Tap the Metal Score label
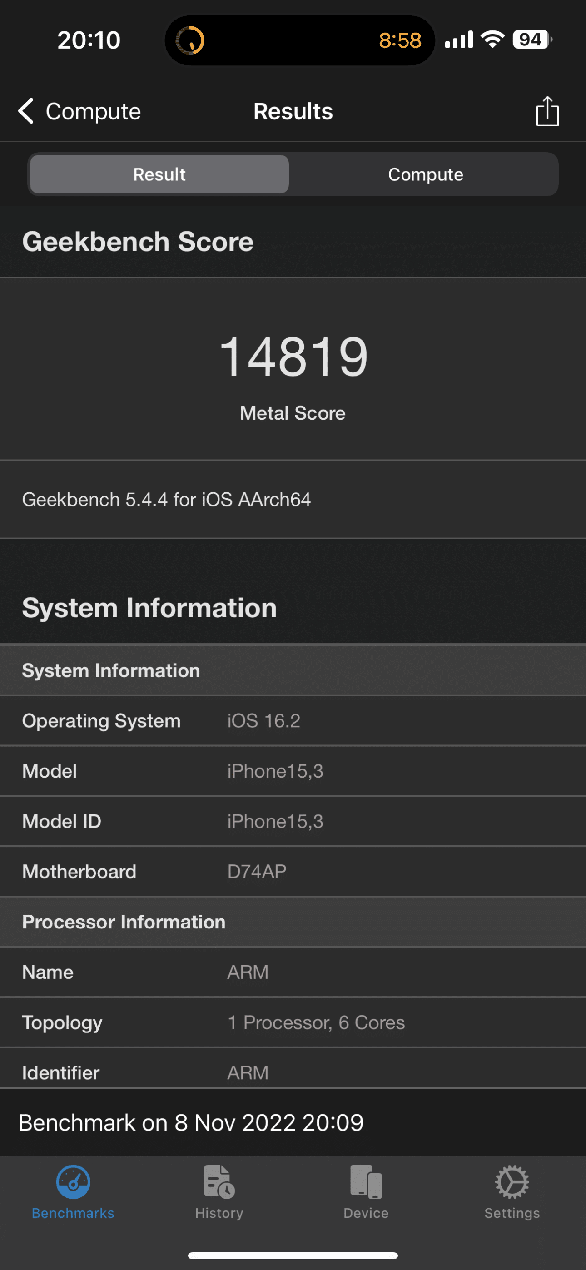This screenshot has height=1270, width=586. tap(293, 413)
